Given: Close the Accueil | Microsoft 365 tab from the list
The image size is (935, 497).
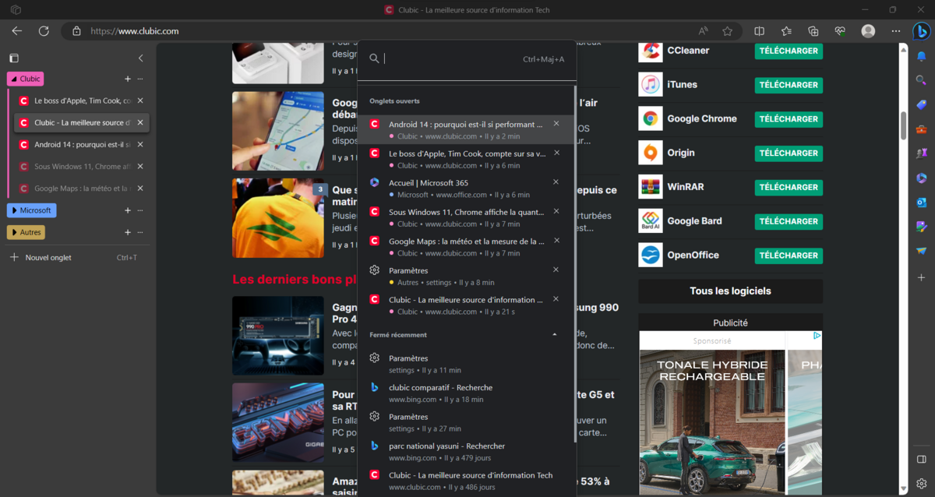Looking at the screenshot, I should tap(556, 182).
